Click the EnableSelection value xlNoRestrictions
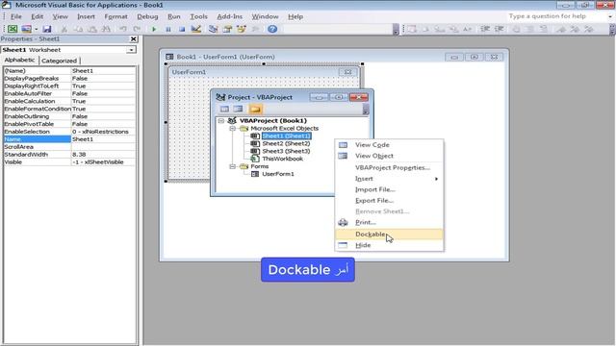 tap(103, 132)
